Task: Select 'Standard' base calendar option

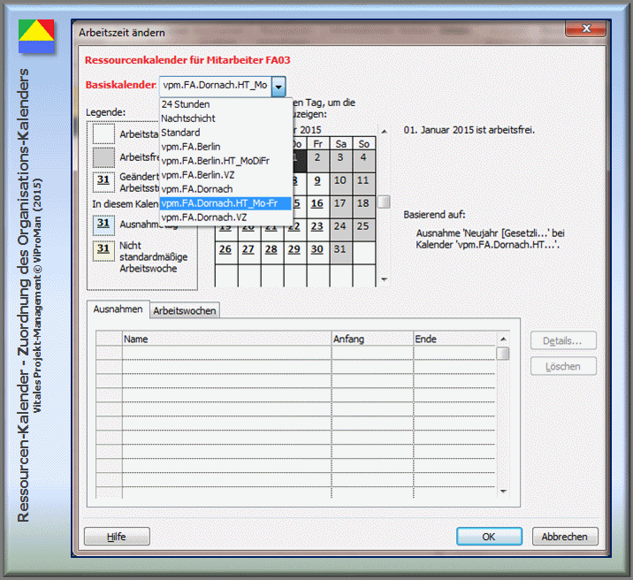Action: 180,133
